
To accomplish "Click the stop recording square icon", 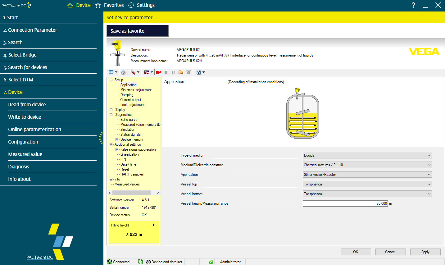I will [166, 72].
